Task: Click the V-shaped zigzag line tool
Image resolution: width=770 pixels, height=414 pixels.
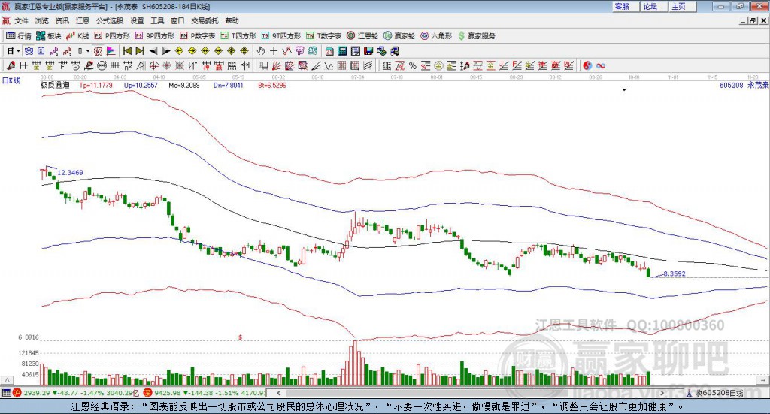Action: 329,65
